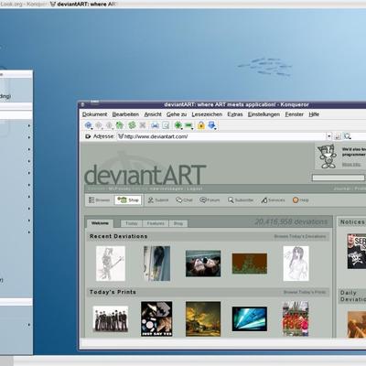Click the robot cat mascot image
The width and height of the screenshot is (366, 366).
[x=327, y=156]
